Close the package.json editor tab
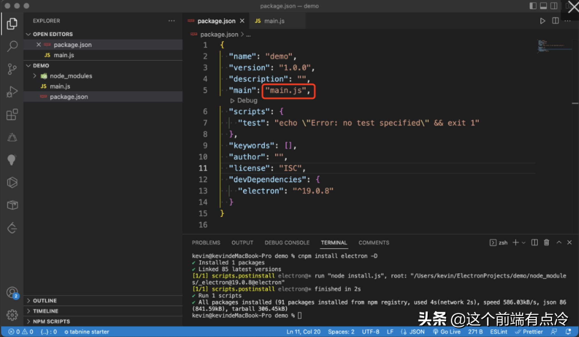 [x=242, y=21]
